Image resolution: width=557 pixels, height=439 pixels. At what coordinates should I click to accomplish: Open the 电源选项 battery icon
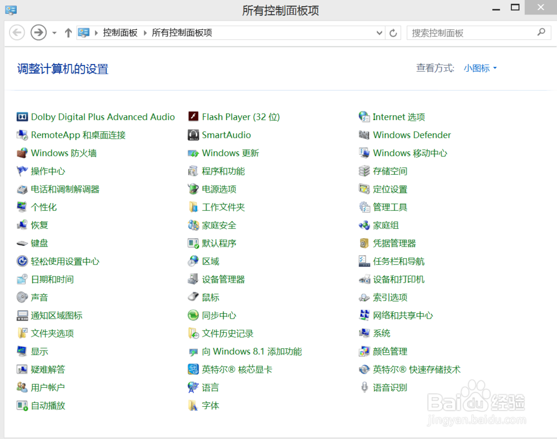click(193, 189)
